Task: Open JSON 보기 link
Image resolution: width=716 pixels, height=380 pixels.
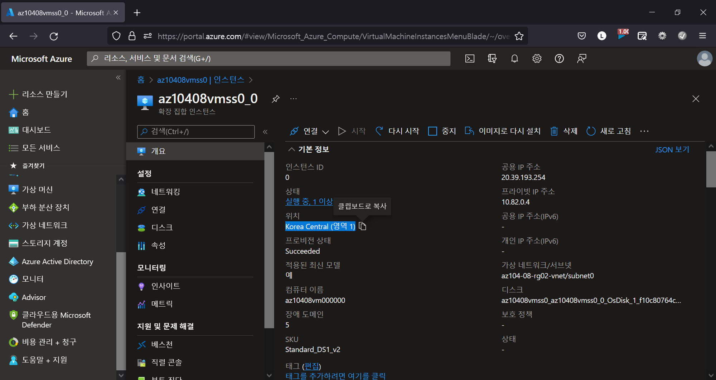Action: 672,150
